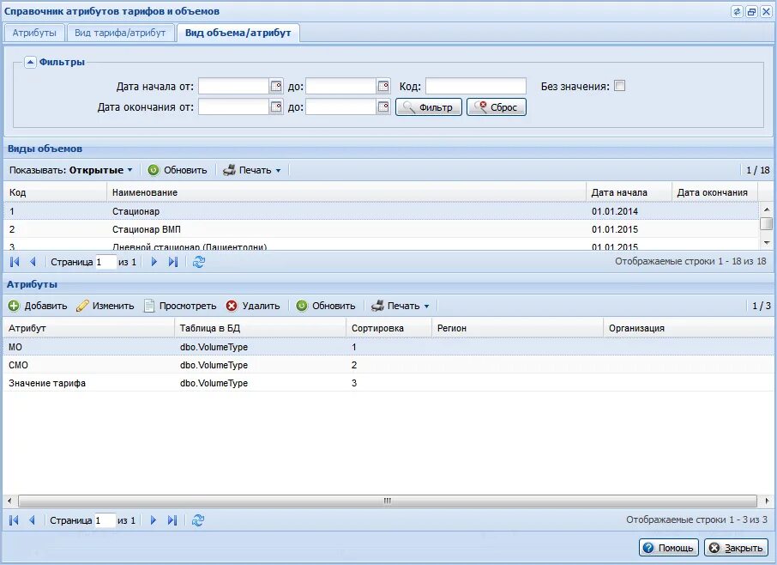Click Удалить to delete attribute
The height and width of the screenshot is (565, 777).
pyautogui.click(x=253, y=306)
